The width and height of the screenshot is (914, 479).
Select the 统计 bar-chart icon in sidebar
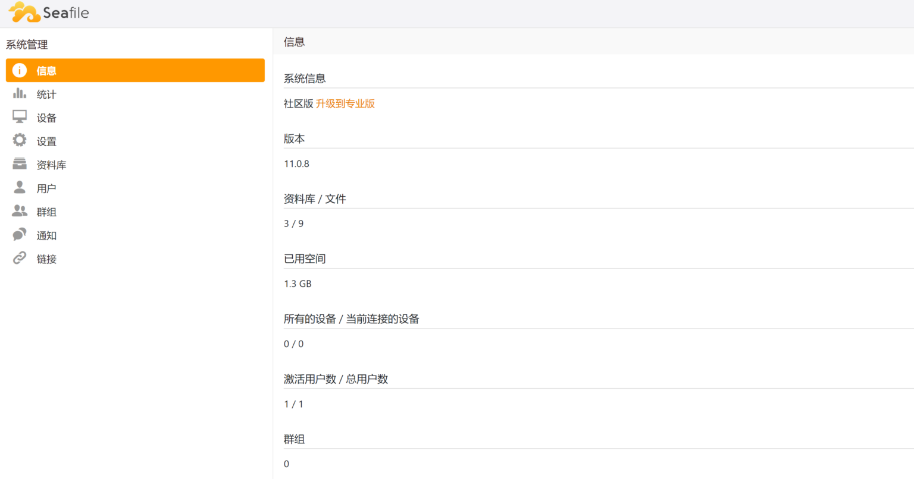click(19, 93)
